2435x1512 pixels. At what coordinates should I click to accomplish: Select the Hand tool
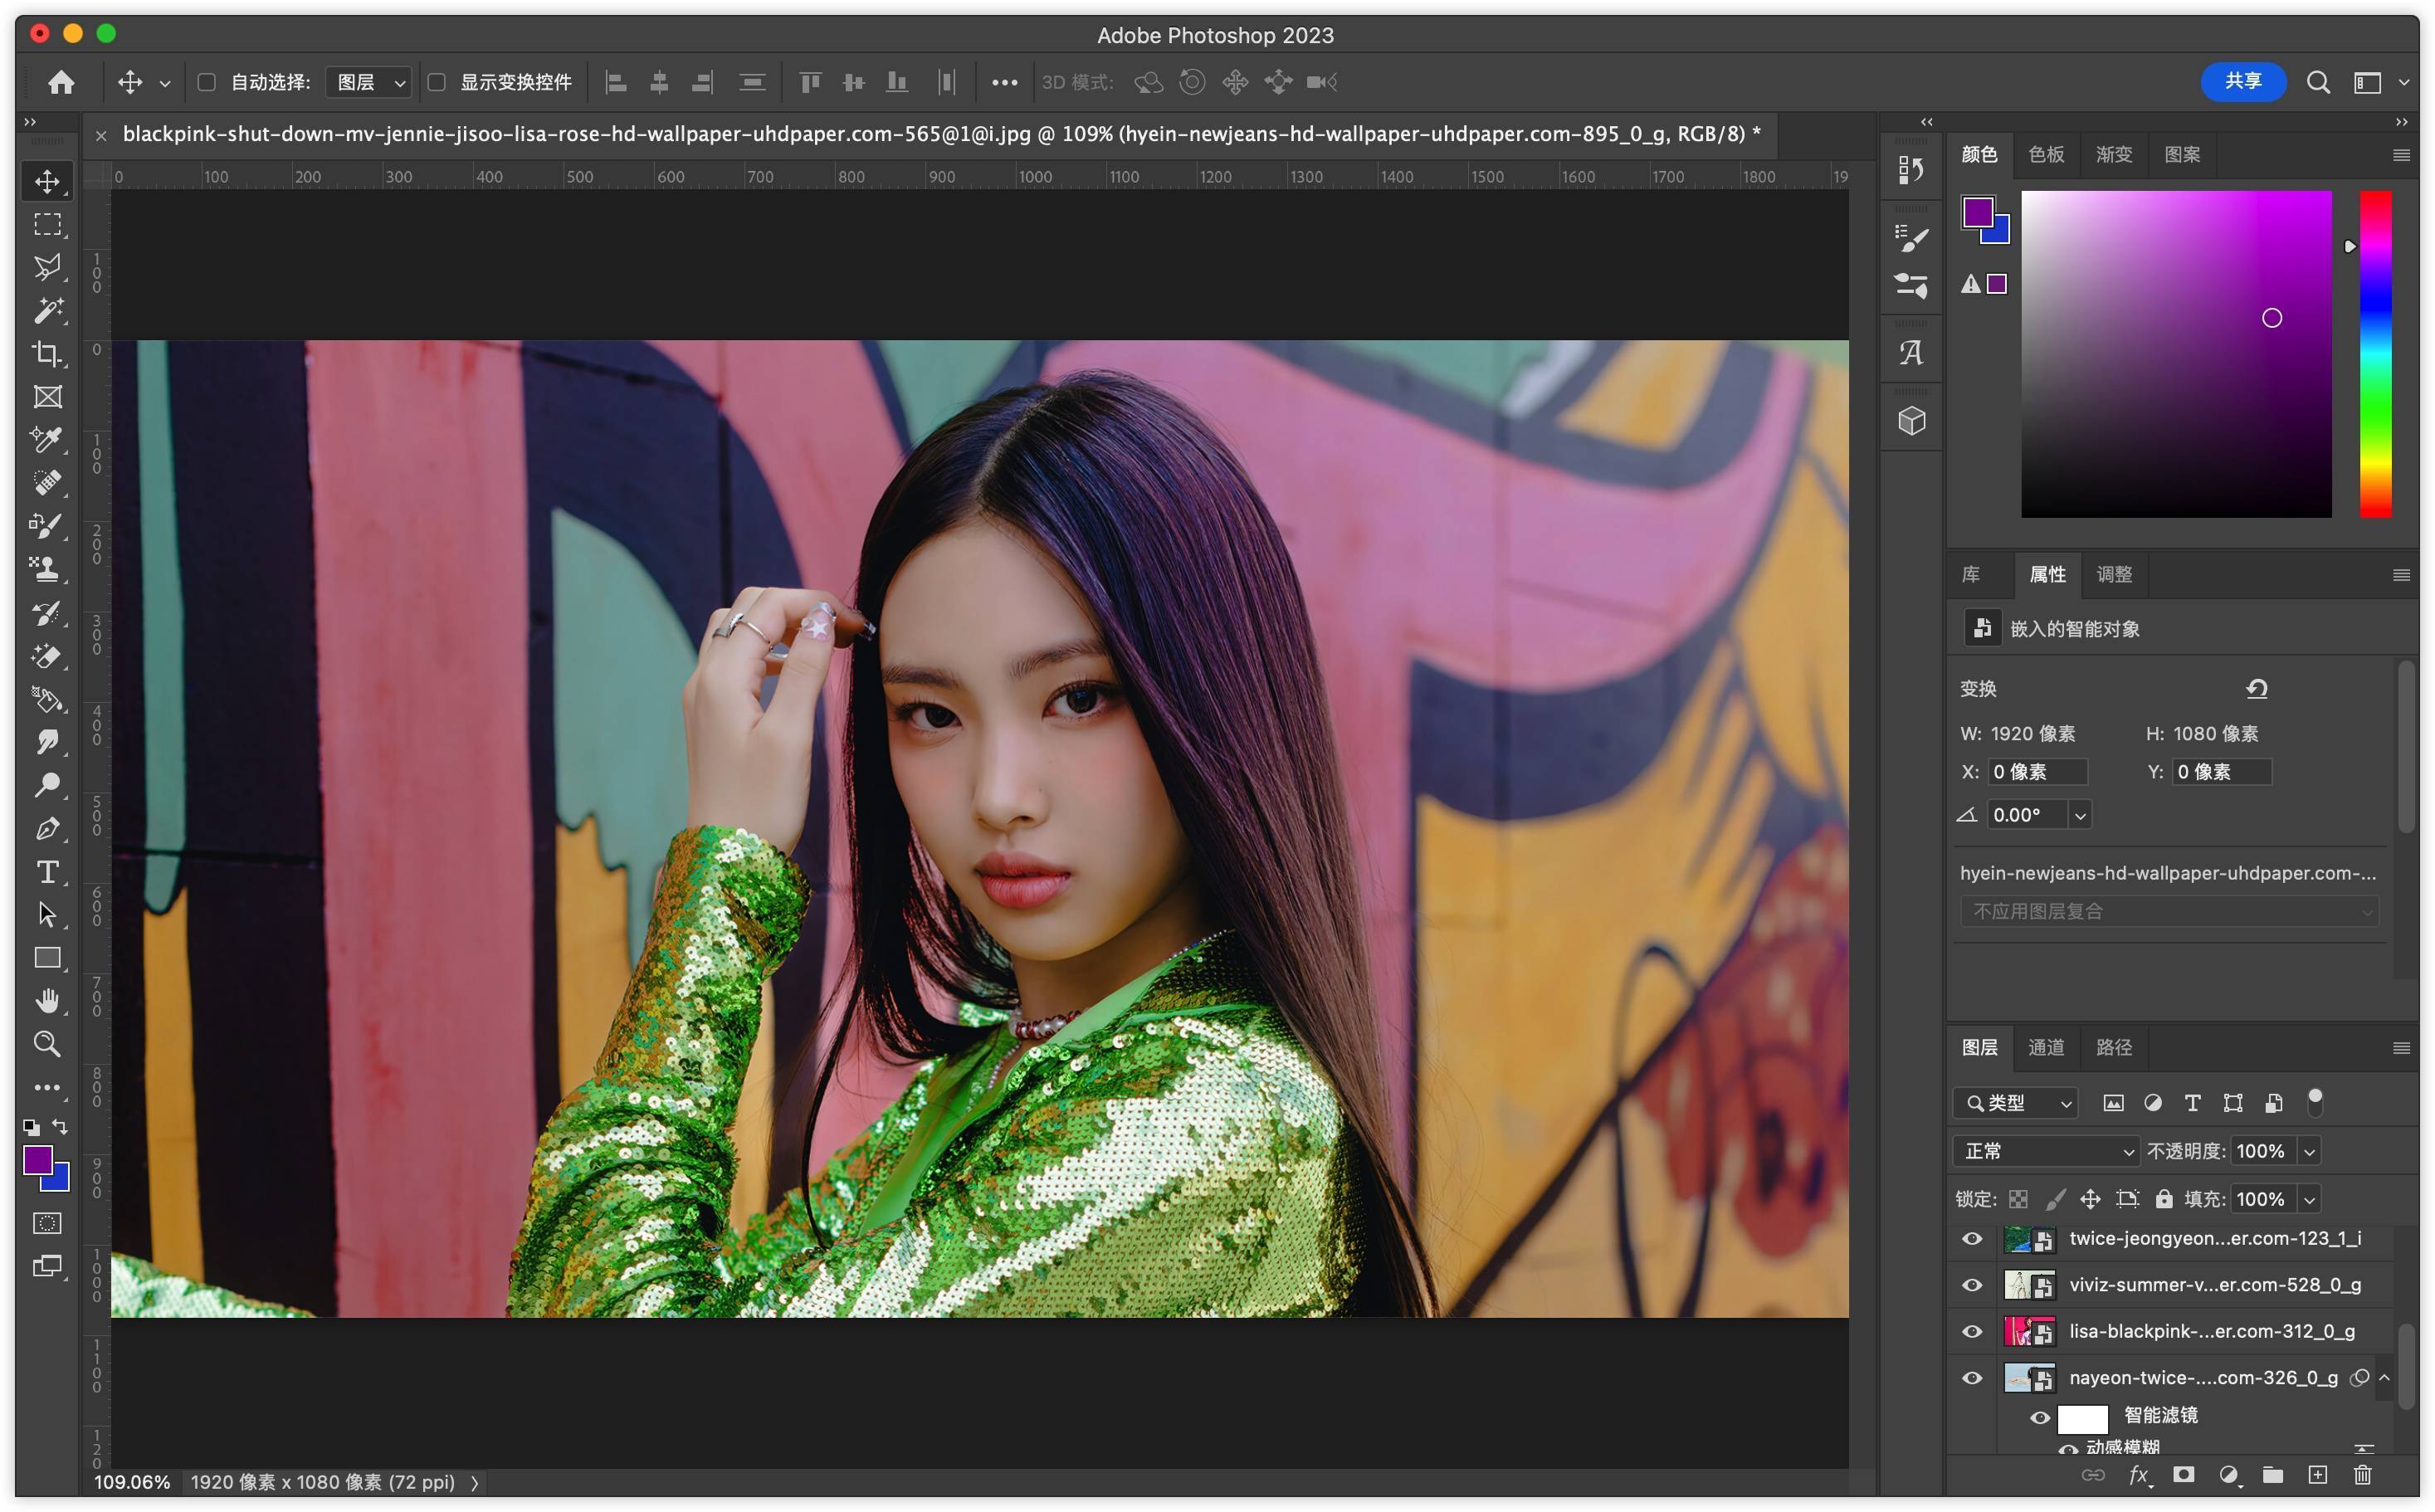pos(47,1000)
